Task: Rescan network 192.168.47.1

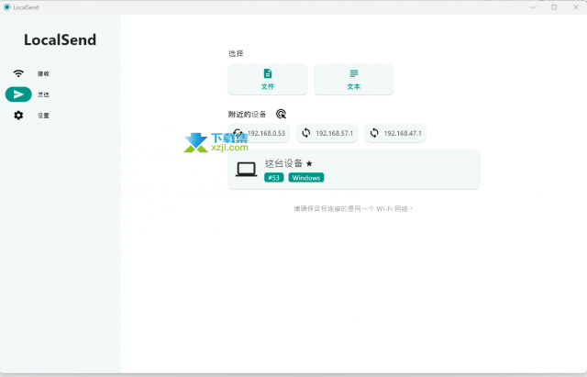Action: pyautogui.click(x=395, y=133)
